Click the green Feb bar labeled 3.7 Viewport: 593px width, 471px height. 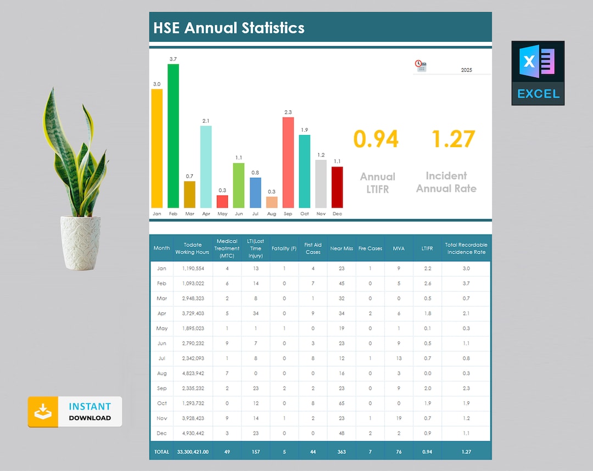(173, 137)
